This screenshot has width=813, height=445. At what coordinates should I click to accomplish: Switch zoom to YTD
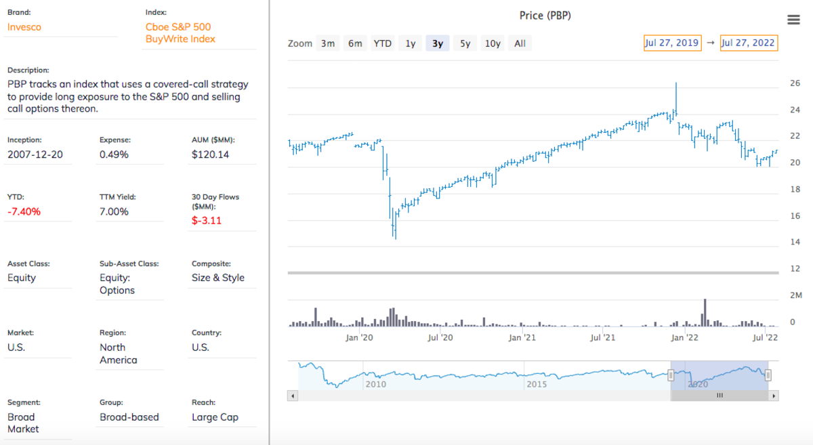383,43
